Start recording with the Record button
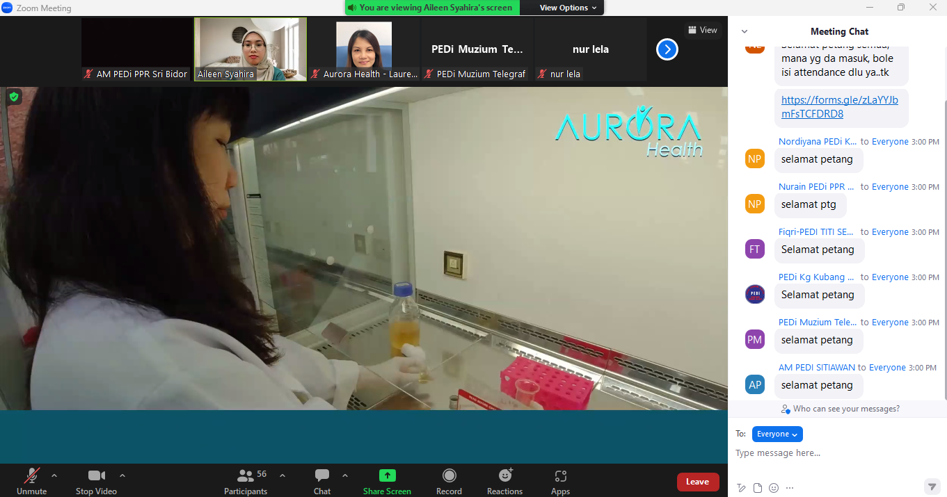 click(449, 481)
